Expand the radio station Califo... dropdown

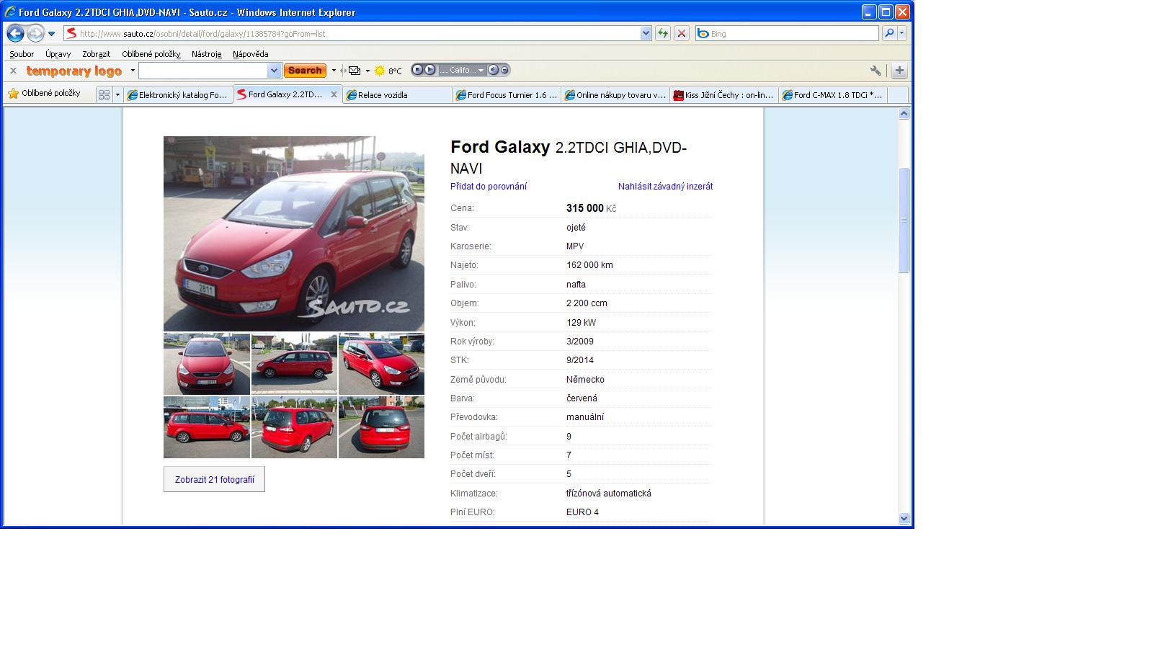pyautogui.click(x=481, y=70)
